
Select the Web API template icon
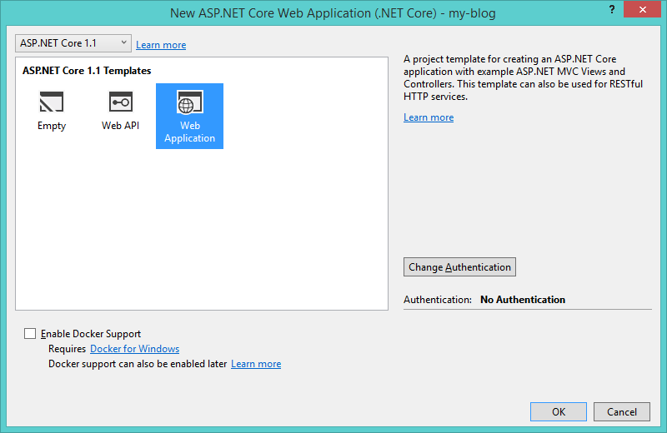120,102
